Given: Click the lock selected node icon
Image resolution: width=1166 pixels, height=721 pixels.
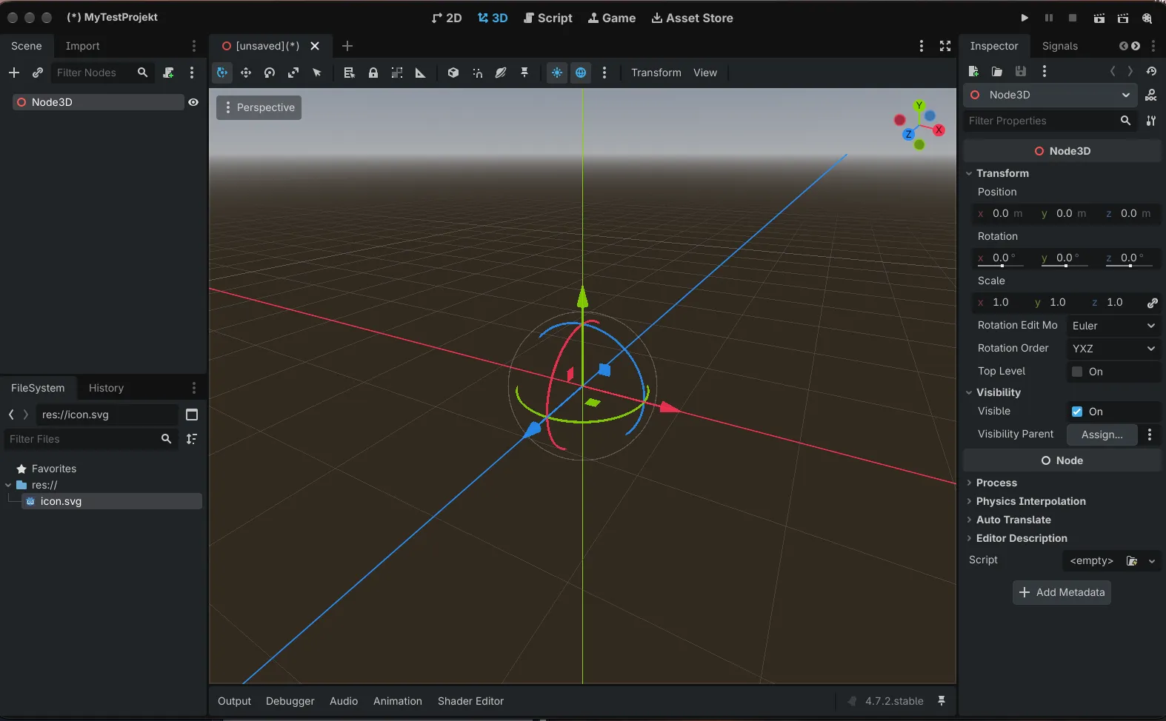Looking at the screenshot, I should [x=373, y=73].
